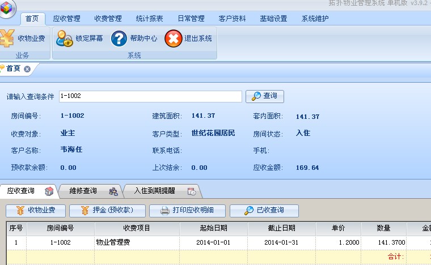431x265 pixels.
Task: Click the 查询 search button
Action: tap(265, 96)
